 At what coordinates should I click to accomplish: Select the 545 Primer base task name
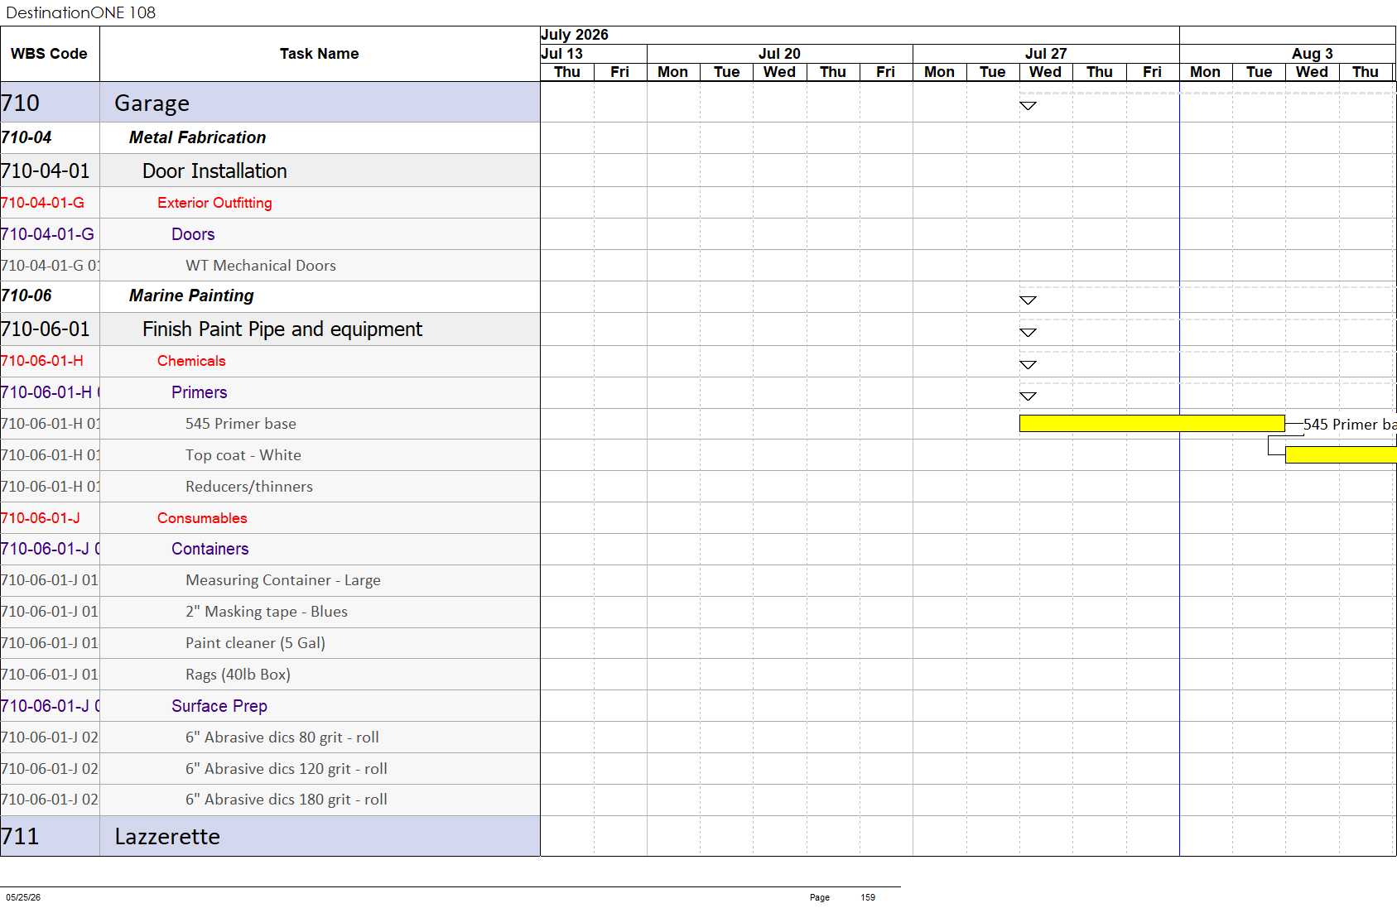(x=241, y=424)
